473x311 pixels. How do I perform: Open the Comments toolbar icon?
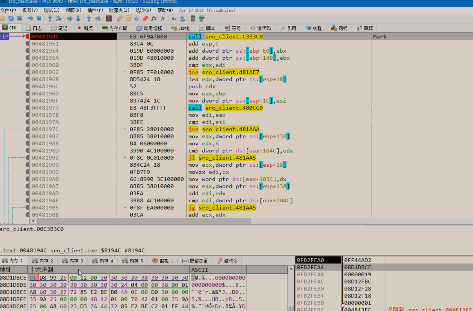click(x=128, y=19)
